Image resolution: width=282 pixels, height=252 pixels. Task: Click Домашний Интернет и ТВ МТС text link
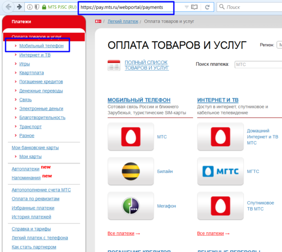pos(262,137)
